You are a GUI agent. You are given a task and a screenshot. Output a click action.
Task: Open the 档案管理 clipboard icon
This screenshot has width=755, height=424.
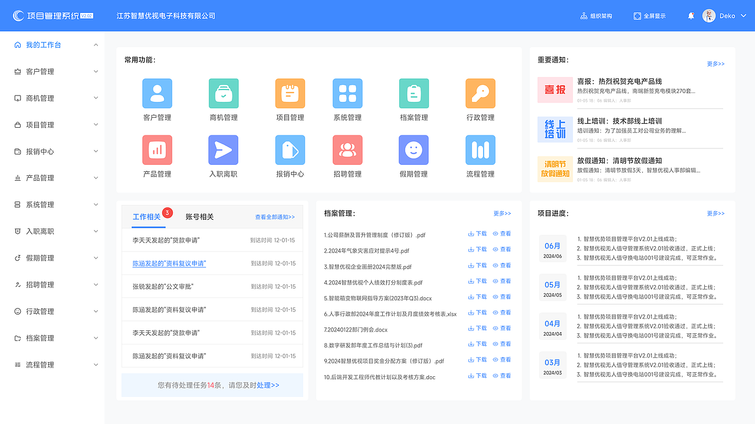click(413, 93)
